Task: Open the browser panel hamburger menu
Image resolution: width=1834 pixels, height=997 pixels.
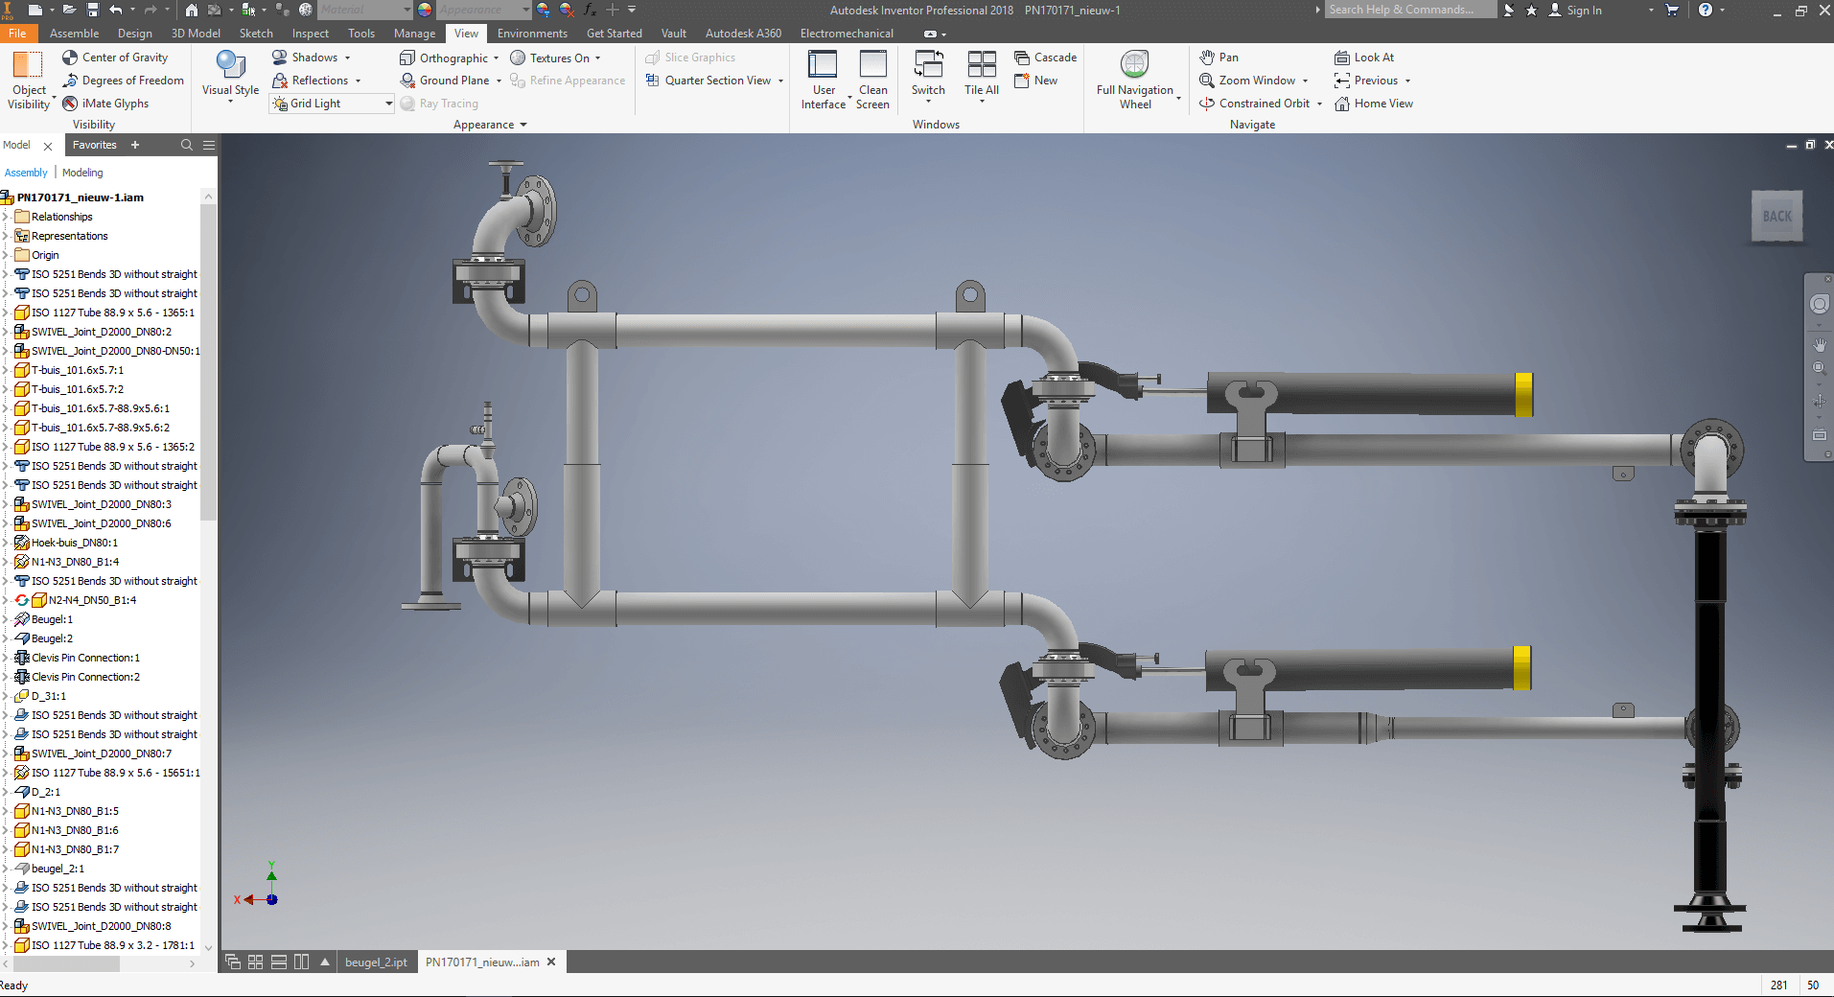Action: (208, 145)
